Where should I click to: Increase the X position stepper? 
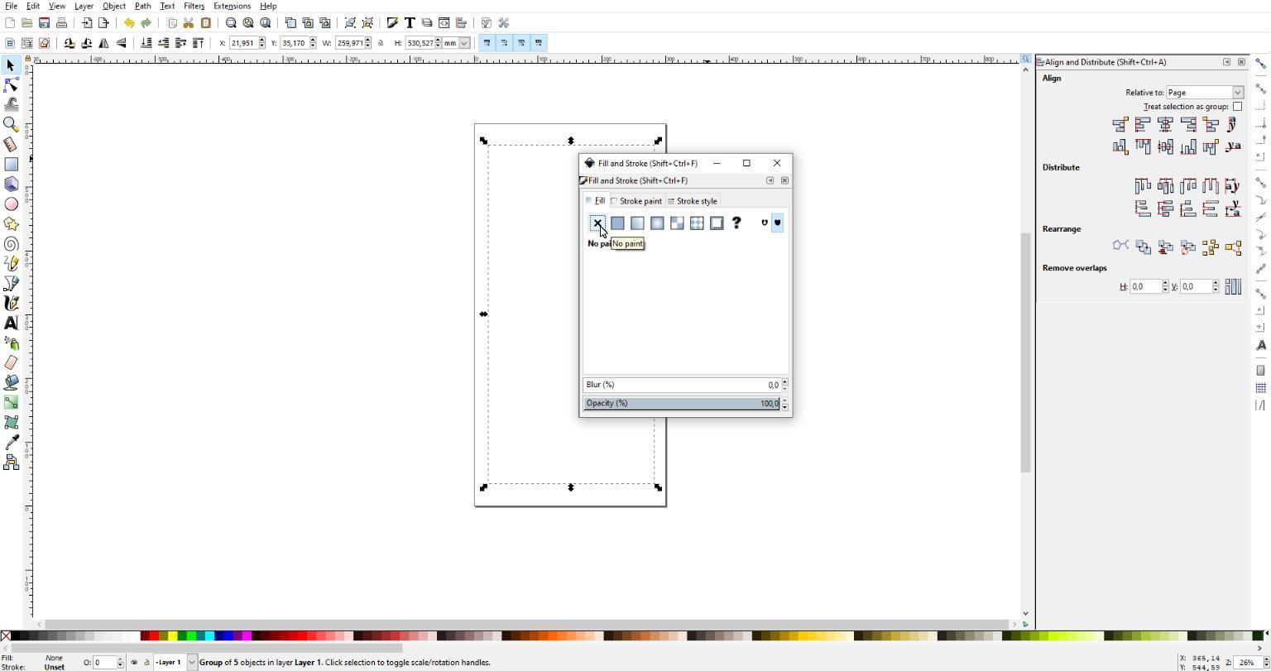(x=262, y=40)
